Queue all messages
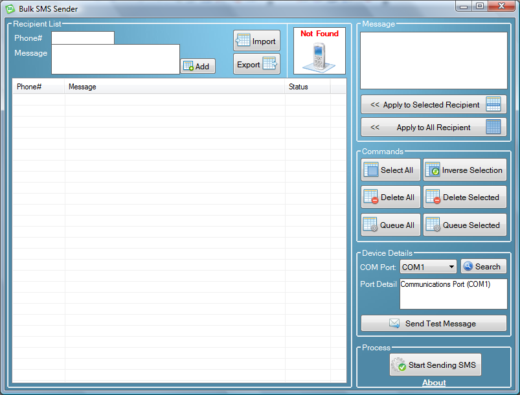 click(x=390, y=225)
